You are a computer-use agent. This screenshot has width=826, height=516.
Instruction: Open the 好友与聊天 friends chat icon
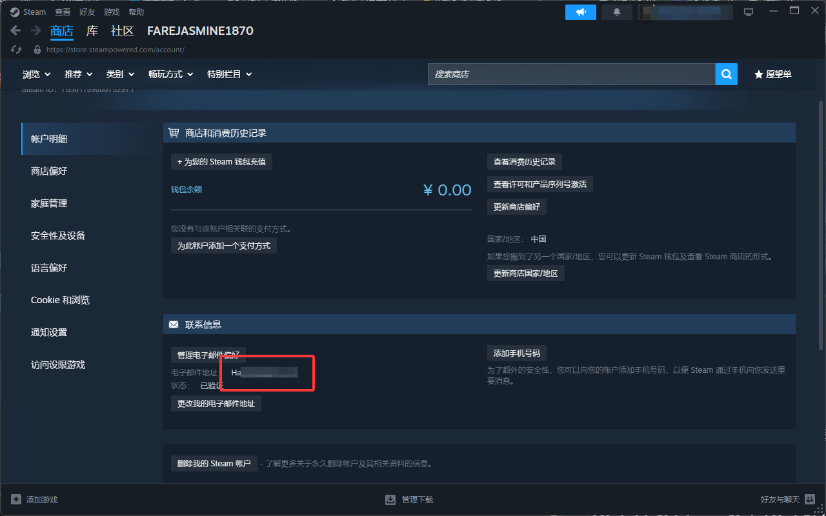[810, 499]
